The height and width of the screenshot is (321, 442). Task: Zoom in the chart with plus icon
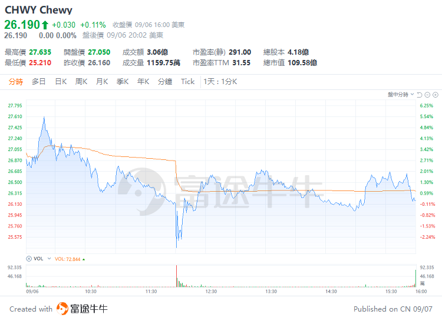(x=436, y=95)
